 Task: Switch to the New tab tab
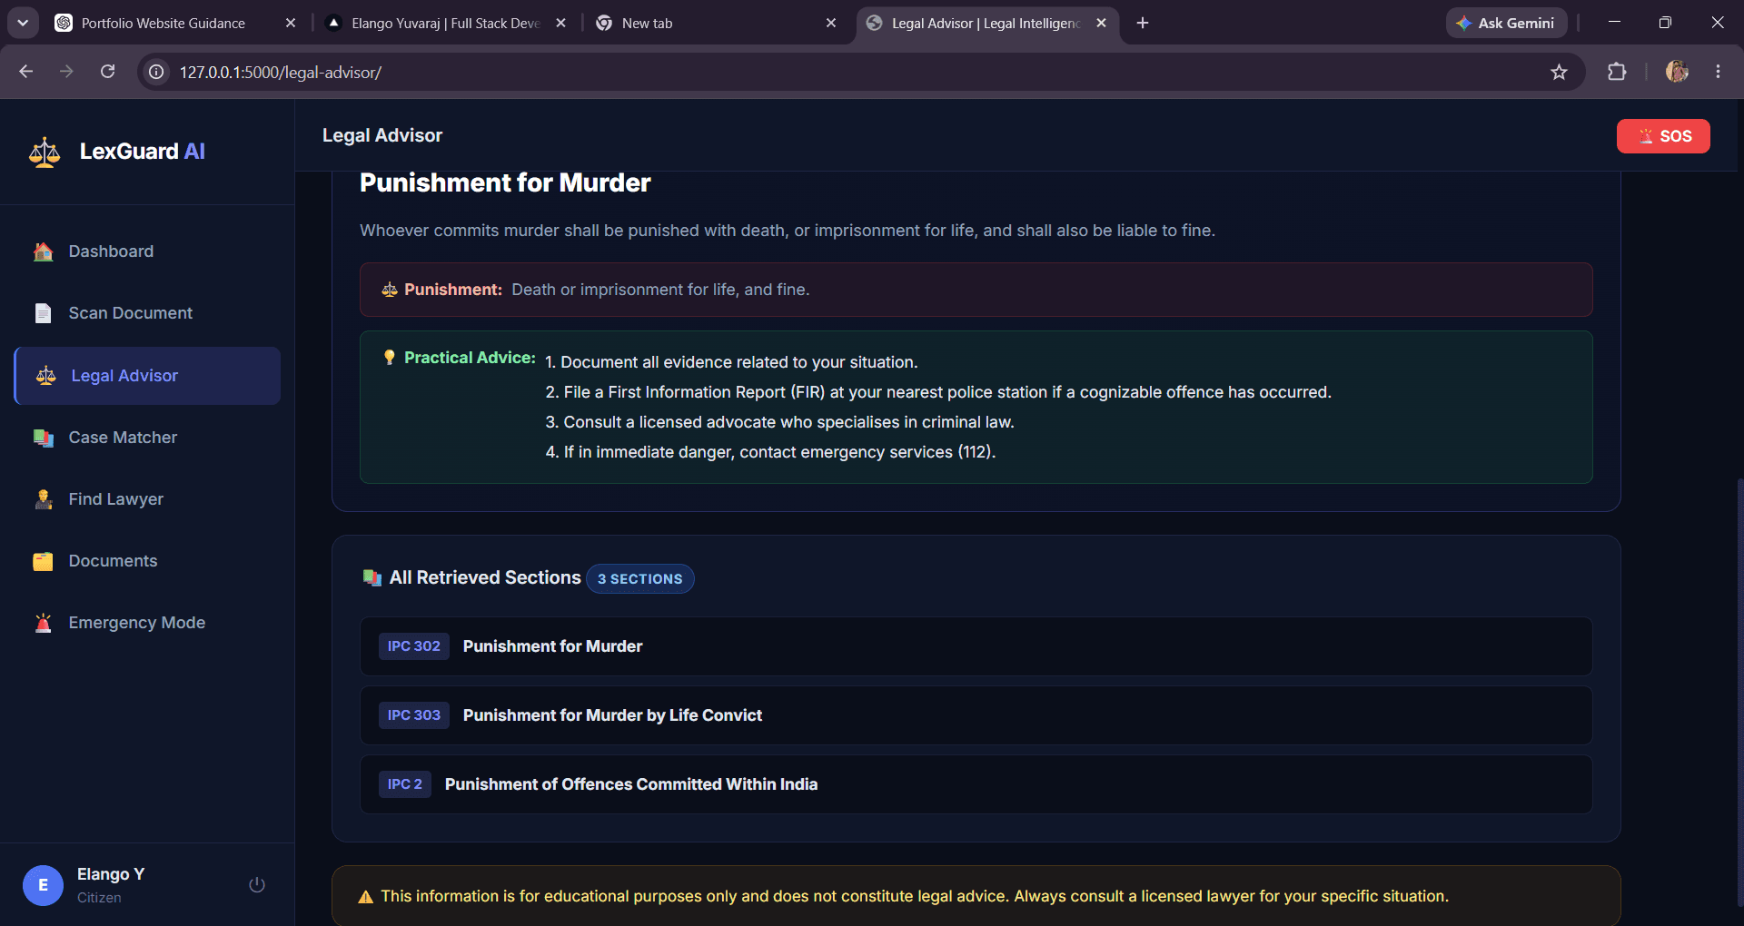click(x=716, y=23)
